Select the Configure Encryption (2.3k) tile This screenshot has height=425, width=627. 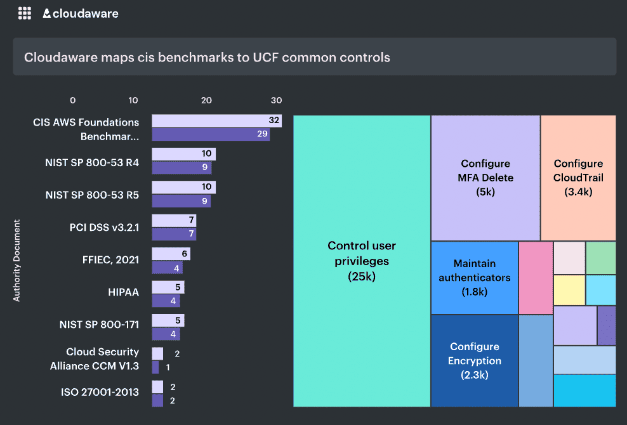pyautogui.click(x=475, y=361)
